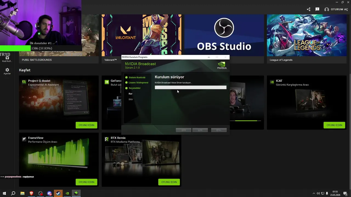
Task: Click the share icon in the NVIDIA app header
Action: click(x=309, y=9)
